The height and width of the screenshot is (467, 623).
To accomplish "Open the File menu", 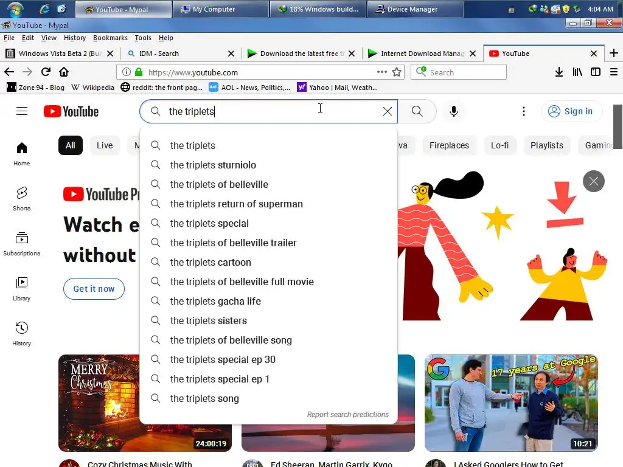I will tap(9, 38).
